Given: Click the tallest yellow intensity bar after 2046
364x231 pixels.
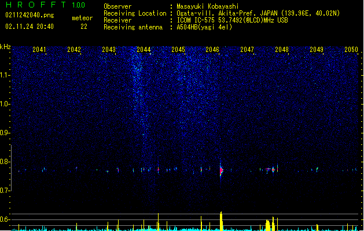Looking at the screenshot, I should point(221,221).
